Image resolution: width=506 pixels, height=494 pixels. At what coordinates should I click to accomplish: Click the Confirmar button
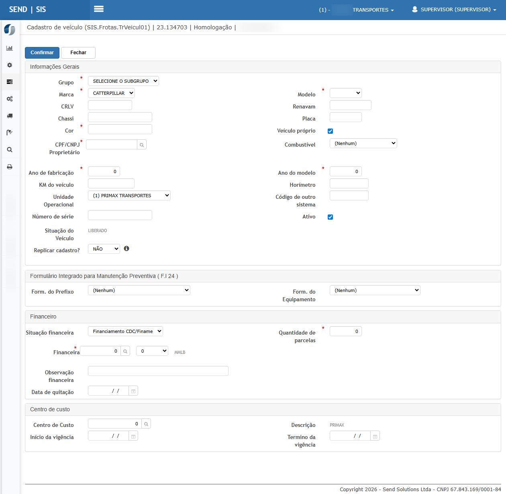tap(42, 53)
